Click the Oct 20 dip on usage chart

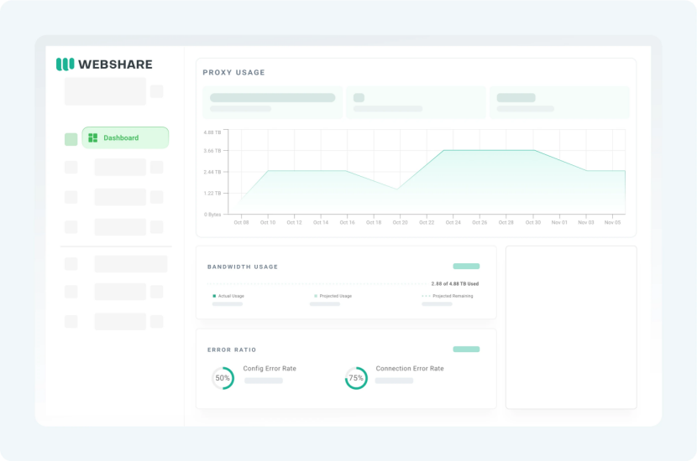click(397, 189)
